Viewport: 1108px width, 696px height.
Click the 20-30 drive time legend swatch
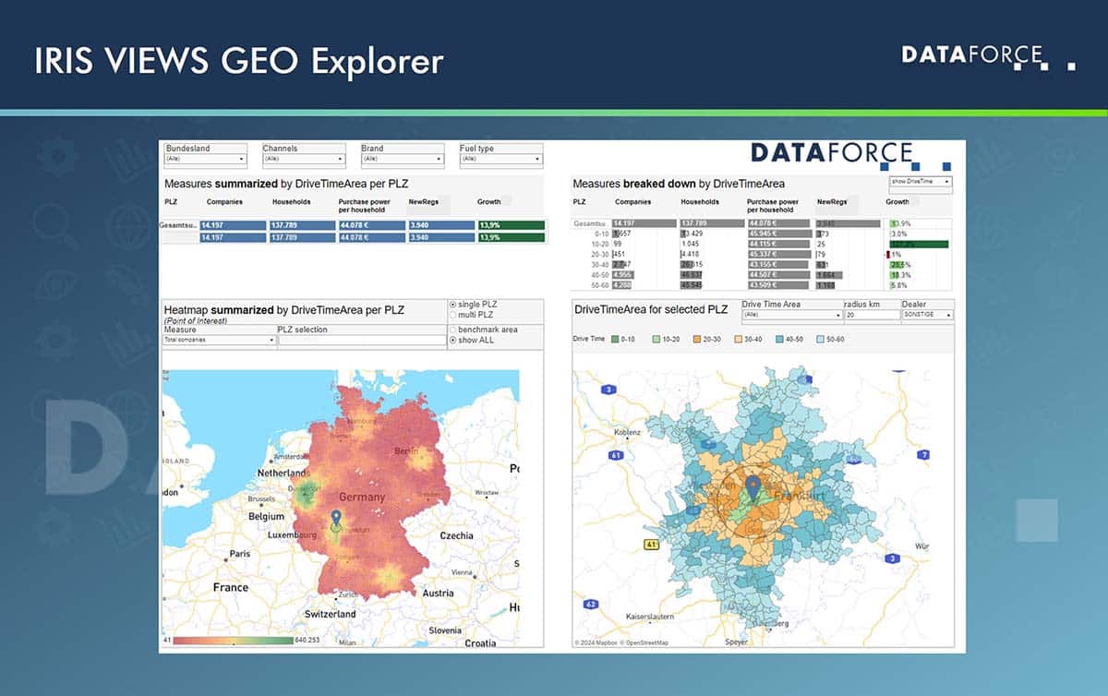coord(697,340)
